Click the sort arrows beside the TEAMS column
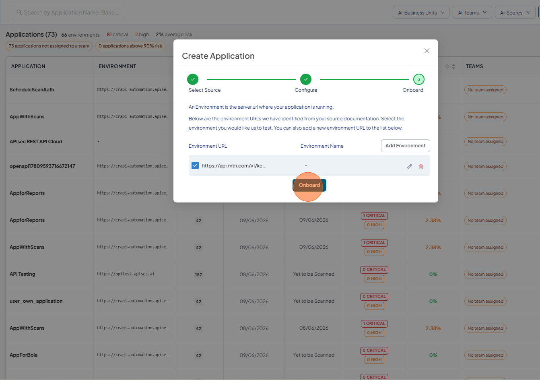 pyautogui.click(x=453, y=66)
